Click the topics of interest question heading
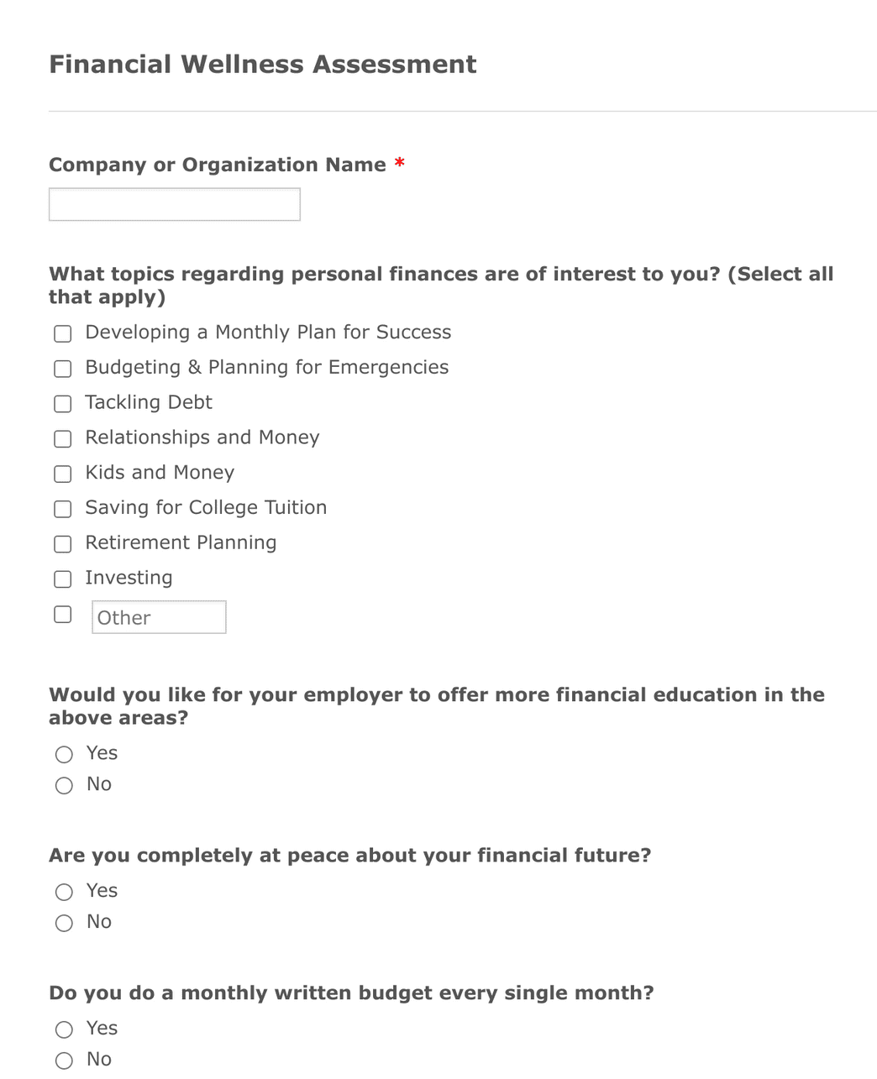This screenshot has width=877, height=1079. 440,285
